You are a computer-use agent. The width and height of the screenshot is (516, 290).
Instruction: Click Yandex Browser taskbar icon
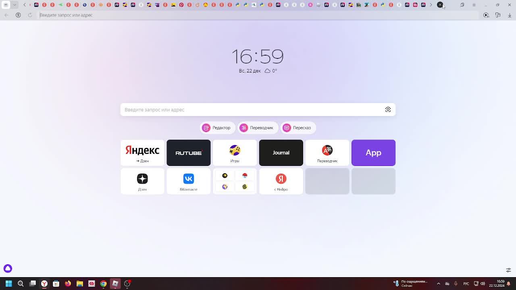point(44,284)
